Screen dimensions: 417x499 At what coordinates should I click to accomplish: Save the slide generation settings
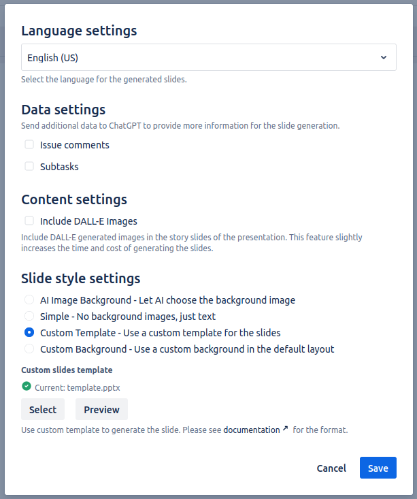coord(378,468)
